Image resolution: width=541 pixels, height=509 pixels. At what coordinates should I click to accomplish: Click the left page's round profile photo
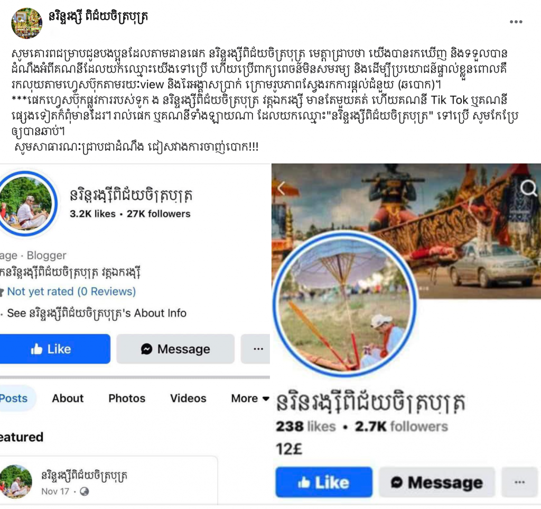pos(26,203)
